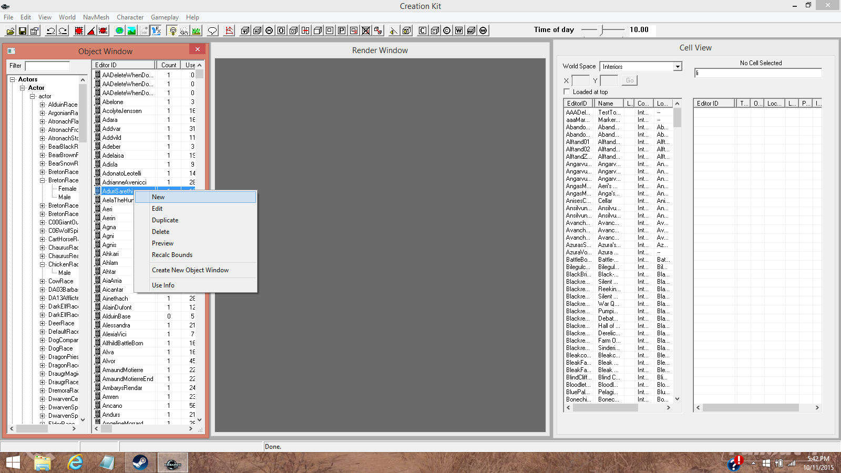Select Preview in the context menu
The width and height of the screenshot is (841, 473).
[x=196, y=243]
